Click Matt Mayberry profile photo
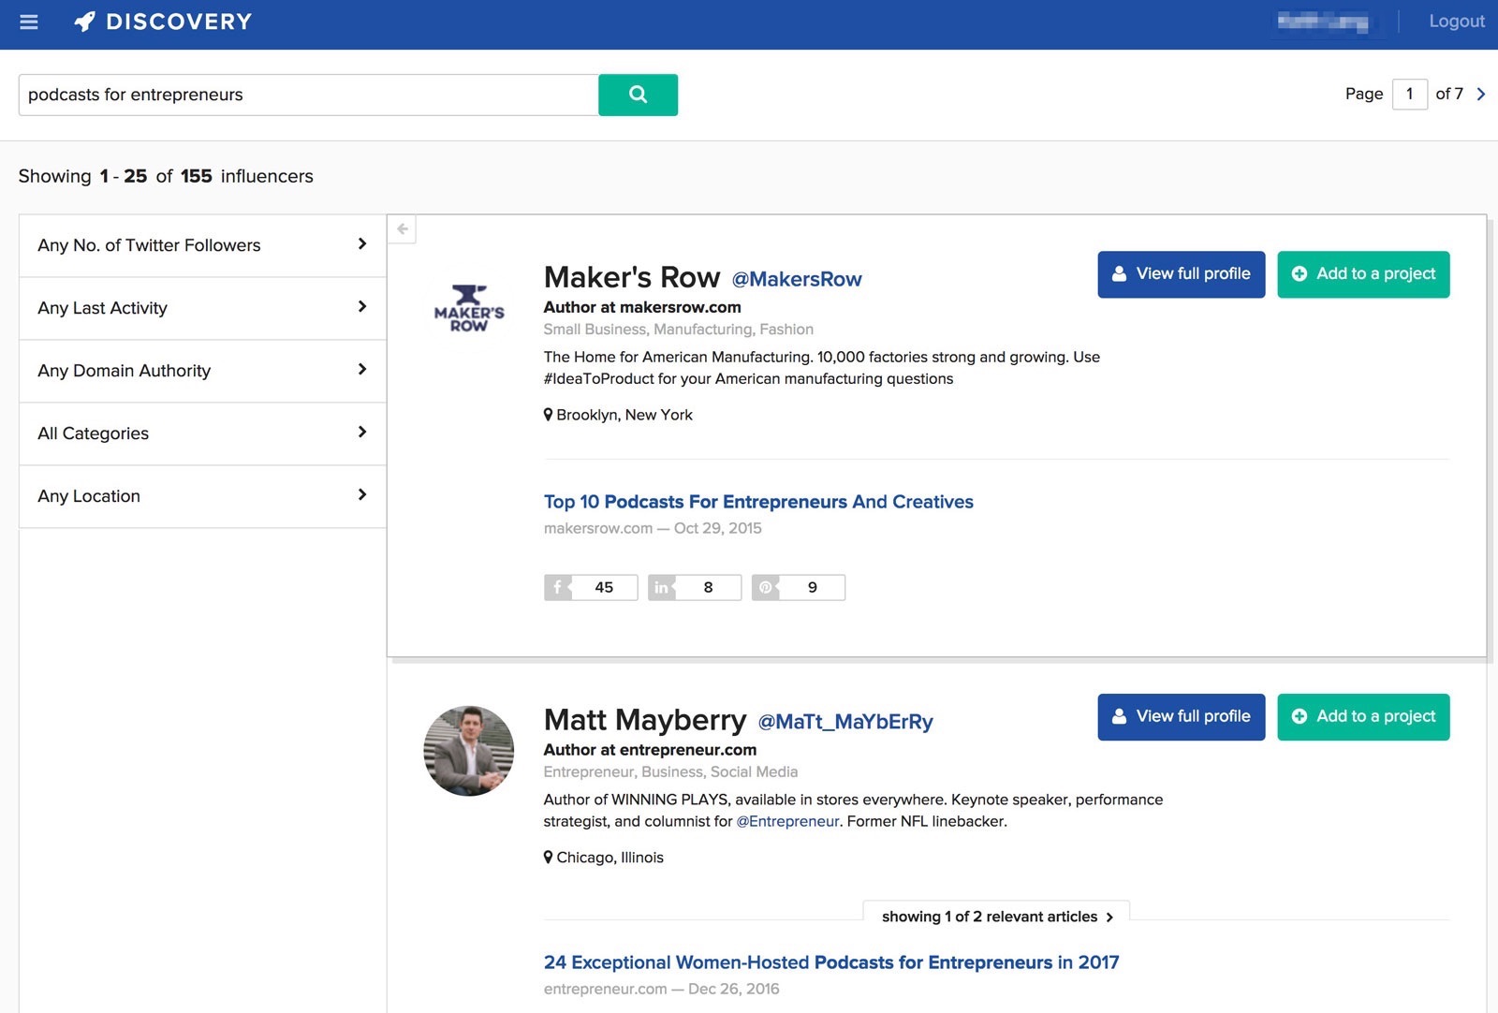The image size is (1498, 1013). click(469, 751)
